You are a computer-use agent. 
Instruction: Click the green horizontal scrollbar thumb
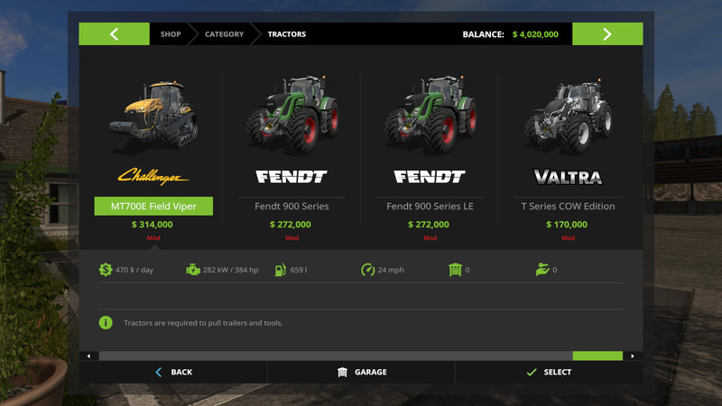pyautogui.click(x=597, y=355)
